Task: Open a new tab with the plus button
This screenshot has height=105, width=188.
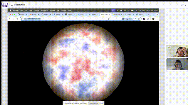Action: [149, 14]
